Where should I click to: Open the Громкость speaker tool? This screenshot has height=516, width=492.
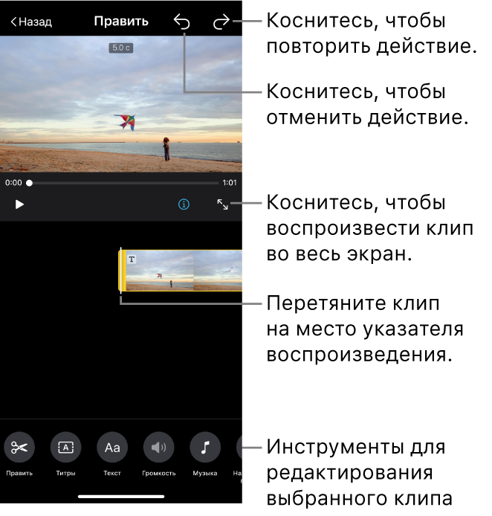[158, 447]
